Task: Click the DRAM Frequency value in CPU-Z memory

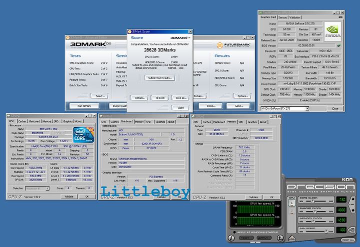Action: click(244, 147)
